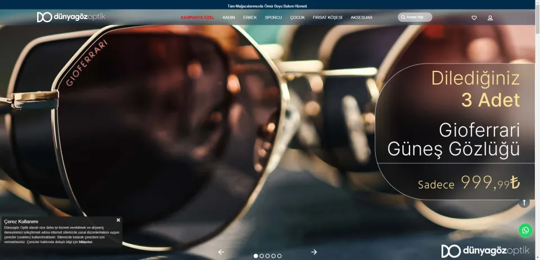Open the user account icon
The width and height of the screenshot is (540, 260).
point(490,18)
